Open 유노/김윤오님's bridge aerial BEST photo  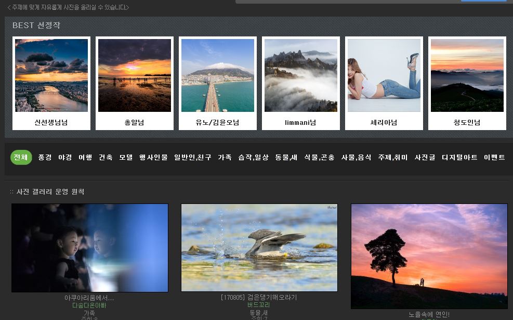click(x=218, y=75)
